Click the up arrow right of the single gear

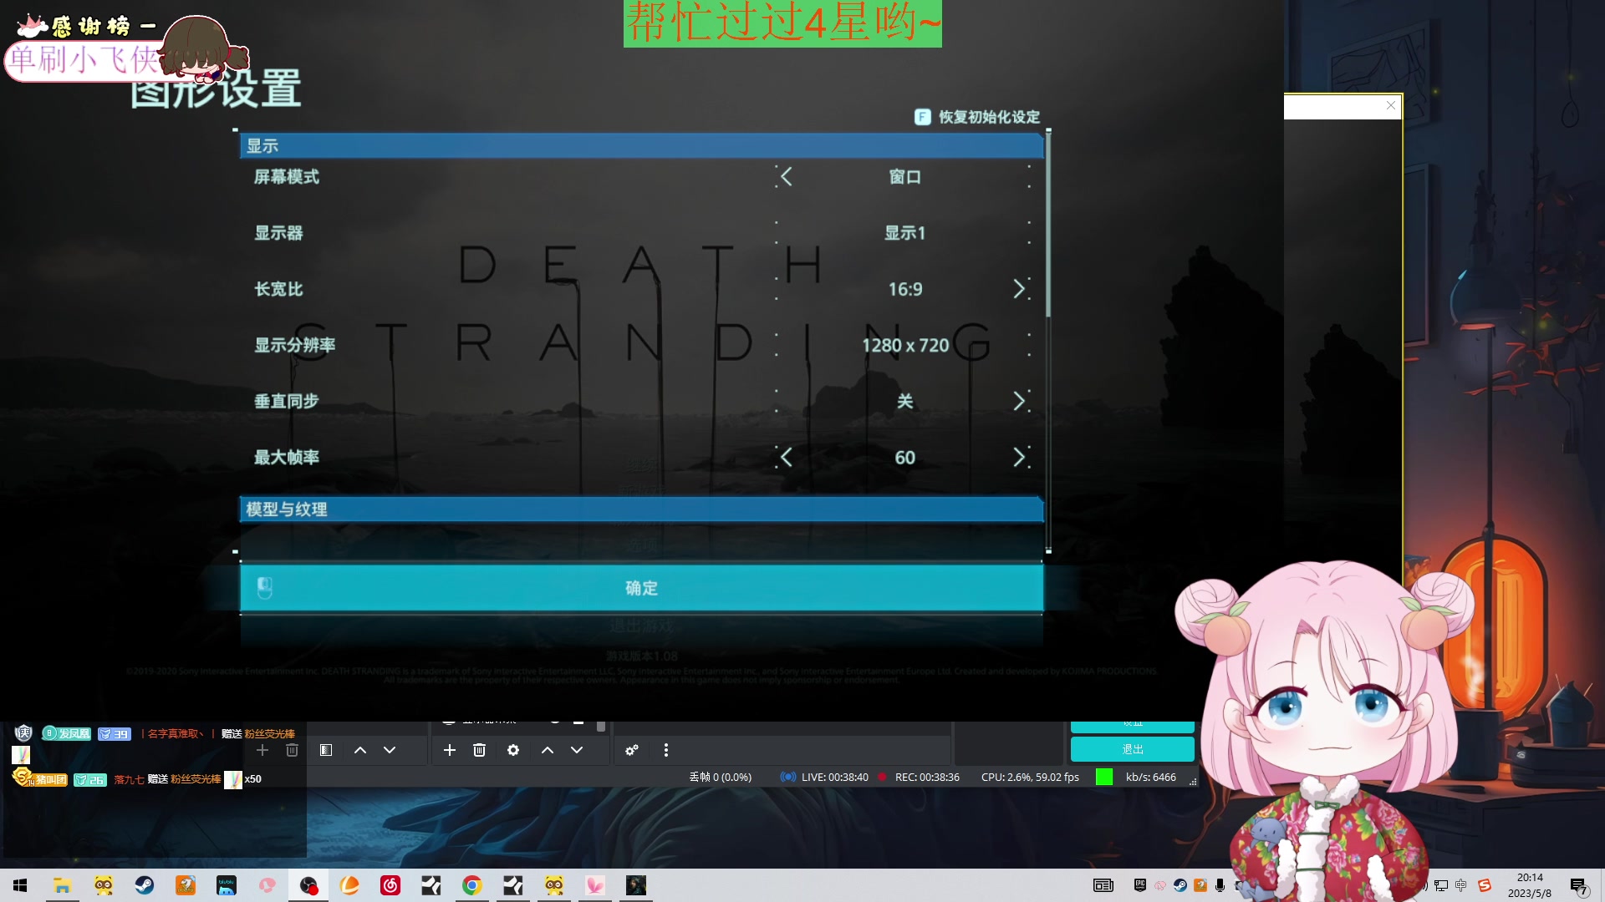pos(548,750)
